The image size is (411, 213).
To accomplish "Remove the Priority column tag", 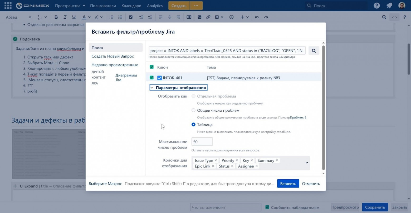I will pyautogui.click(x=237, y=160).
